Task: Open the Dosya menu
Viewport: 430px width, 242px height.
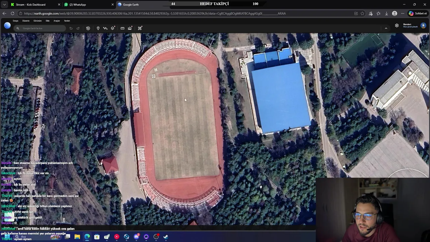Action: (15, 21)
